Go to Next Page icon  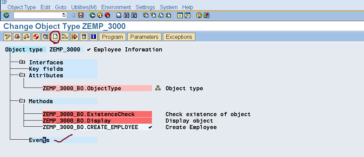pos(161,16)
